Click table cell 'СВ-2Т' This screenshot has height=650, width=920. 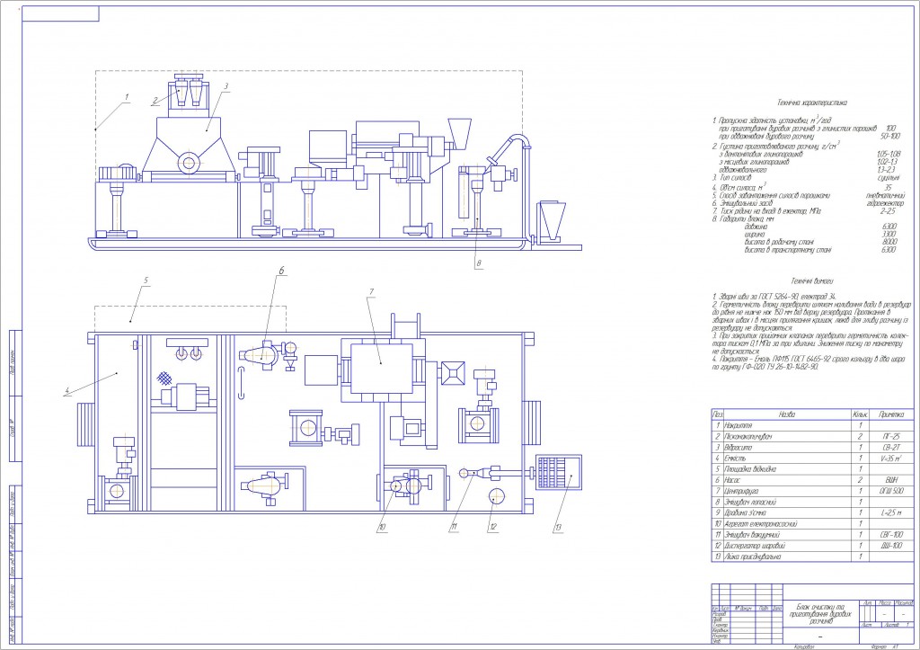point(890,448)
